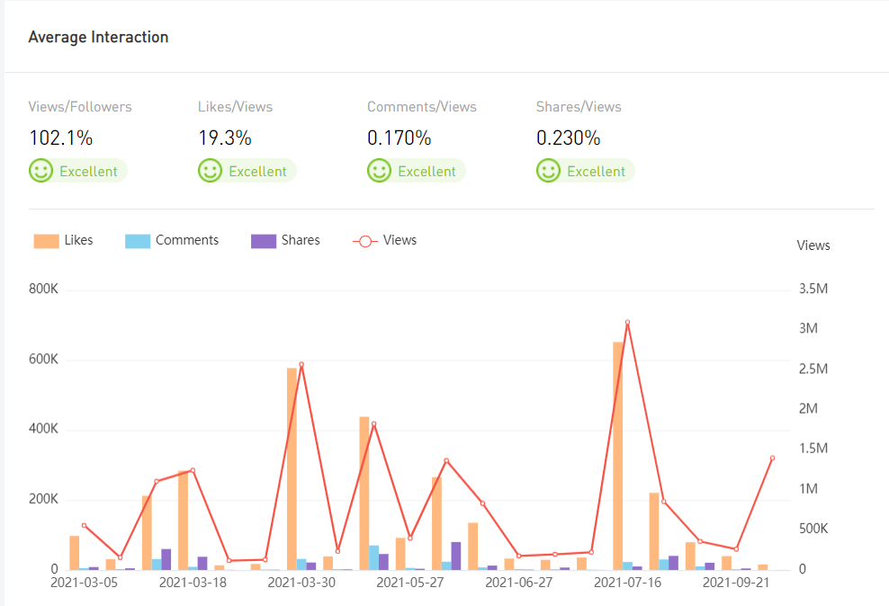
Task: Select the highest Views data point above 3M
Action: point(627,322)
